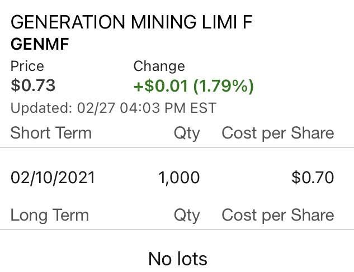Click divider line below Short Term header
This screenshot has width=354, height=272.
click(x=177, y=147)
